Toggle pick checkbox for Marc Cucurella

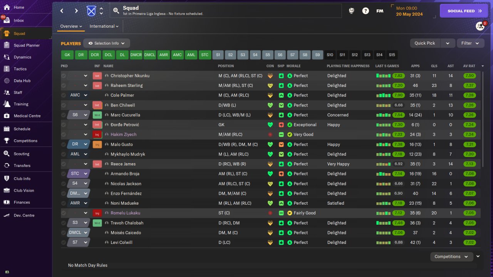(64, 115)
